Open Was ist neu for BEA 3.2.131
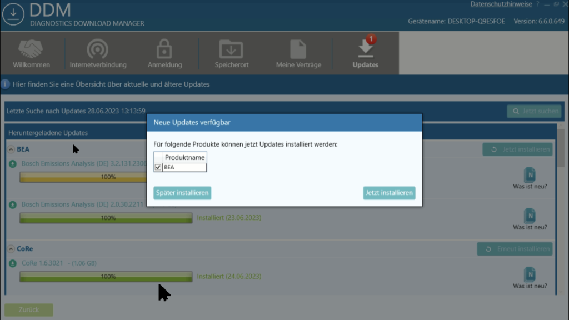 tap(530, 178)
